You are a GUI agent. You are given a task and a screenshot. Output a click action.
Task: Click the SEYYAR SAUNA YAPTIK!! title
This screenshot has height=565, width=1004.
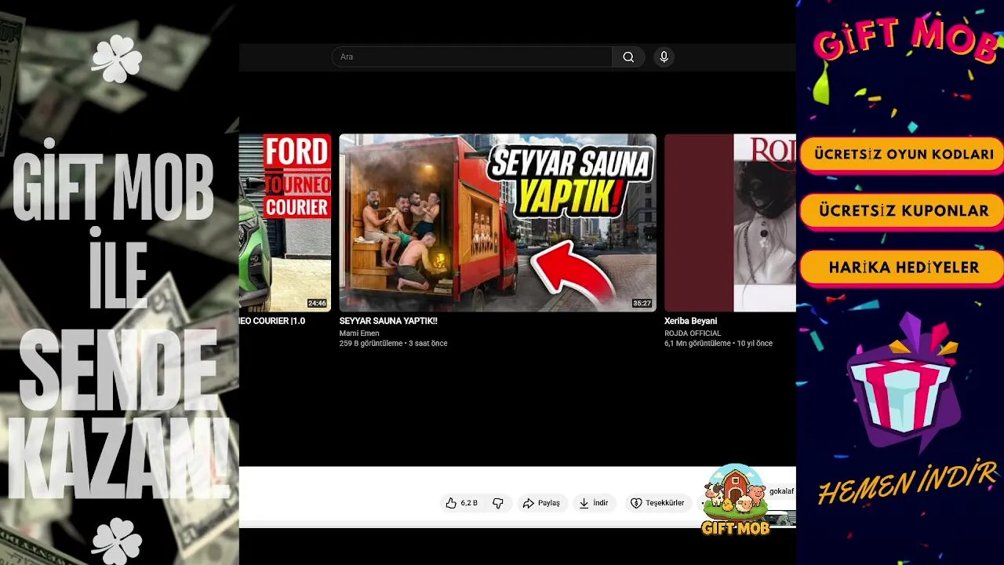(x=388, y=321)
